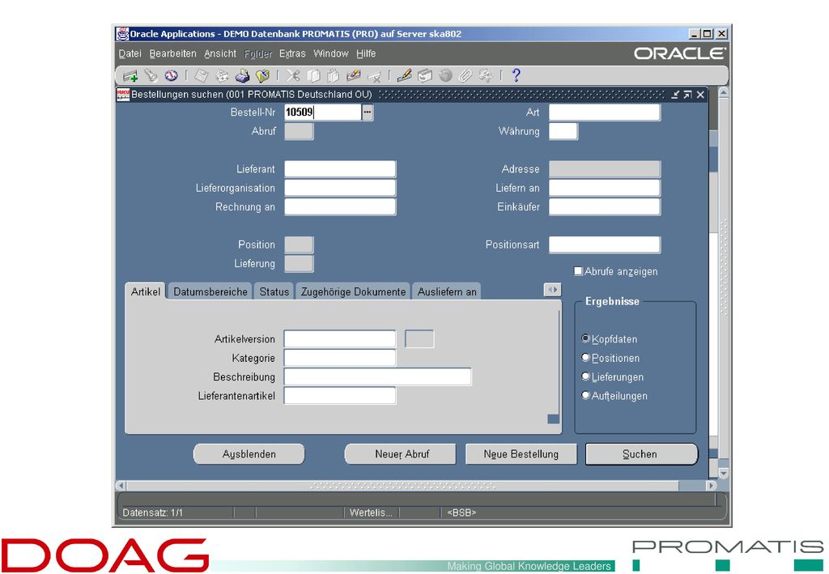
Task: Click the horizontal scrollbar left arrow
Action: click(121, 485)
